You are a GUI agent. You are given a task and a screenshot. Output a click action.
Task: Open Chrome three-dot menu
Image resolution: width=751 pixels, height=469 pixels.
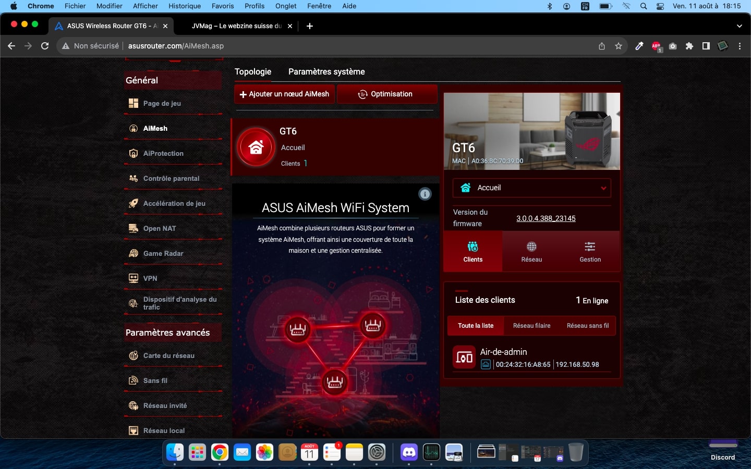[x=740, y=46]
